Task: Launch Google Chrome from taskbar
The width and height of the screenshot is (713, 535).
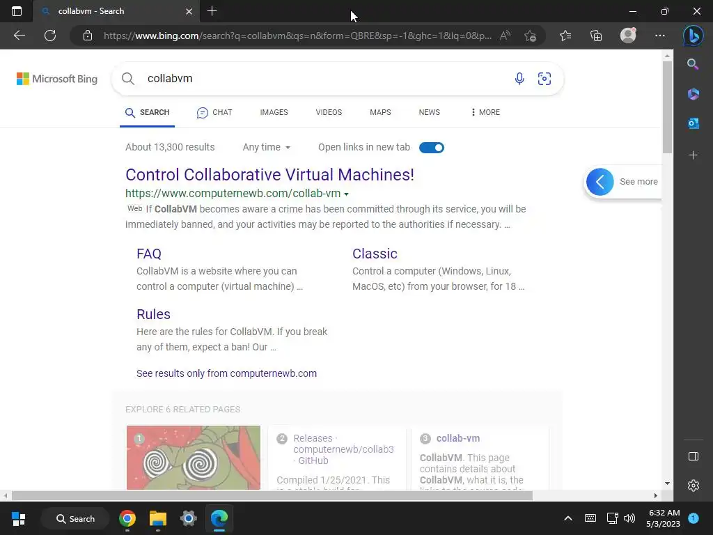Action: (127, 518)
